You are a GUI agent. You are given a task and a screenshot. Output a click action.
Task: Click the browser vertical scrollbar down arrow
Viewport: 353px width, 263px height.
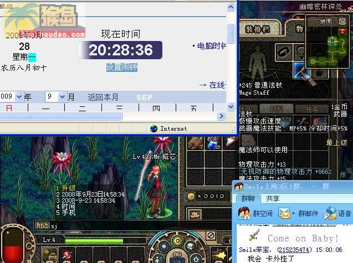(x=231, y=106)
